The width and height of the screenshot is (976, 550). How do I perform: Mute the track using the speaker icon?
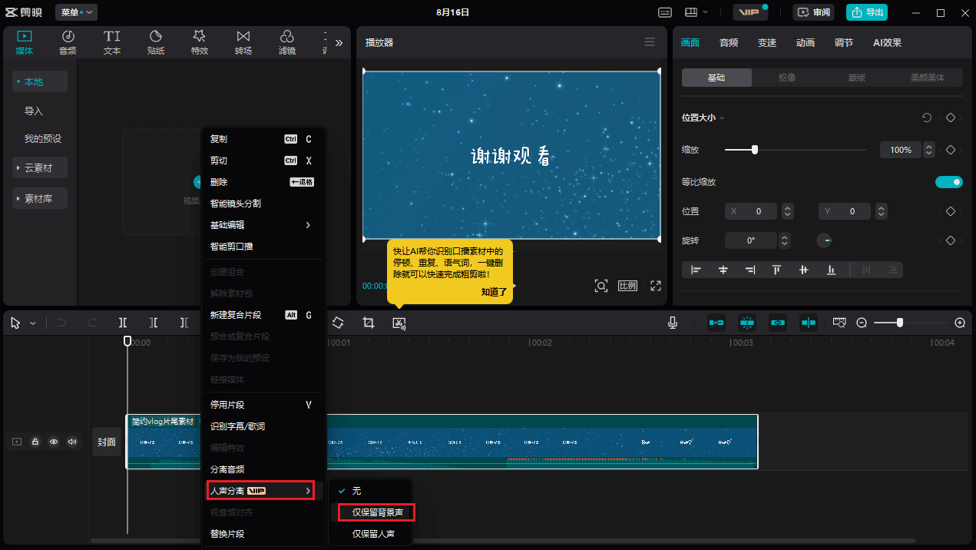(73, 442)
